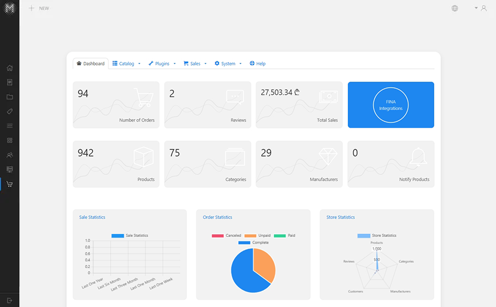Open the users icon in the sidebar
Screen dimensions: 496x307
coord(9,155)
